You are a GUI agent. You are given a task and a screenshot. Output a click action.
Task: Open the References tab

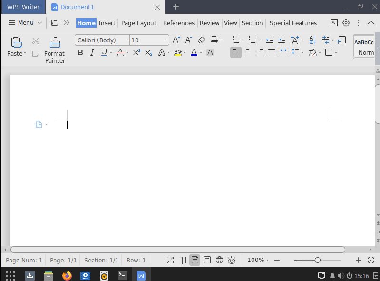pos(179,23)
